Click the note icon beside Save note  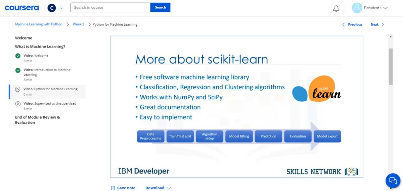point(113,188)
